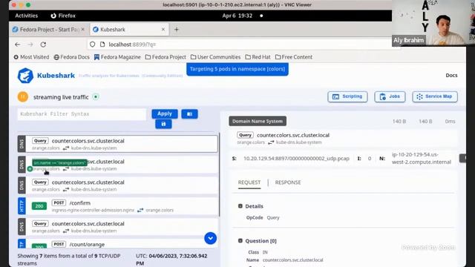Click Targeting 5 pods in namespace banner
Screen dimensions: 475x267
coord(237,69)
